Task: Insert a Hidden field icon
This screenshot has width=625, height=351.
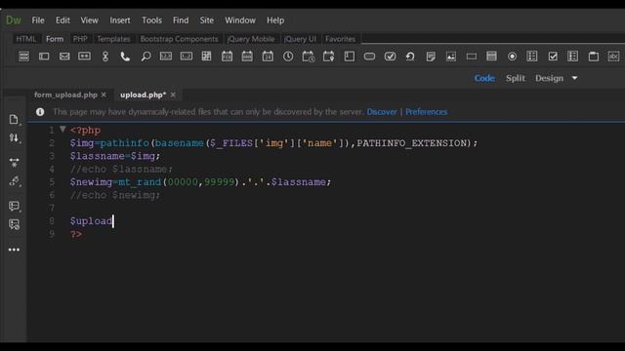Action: [471, 57]
